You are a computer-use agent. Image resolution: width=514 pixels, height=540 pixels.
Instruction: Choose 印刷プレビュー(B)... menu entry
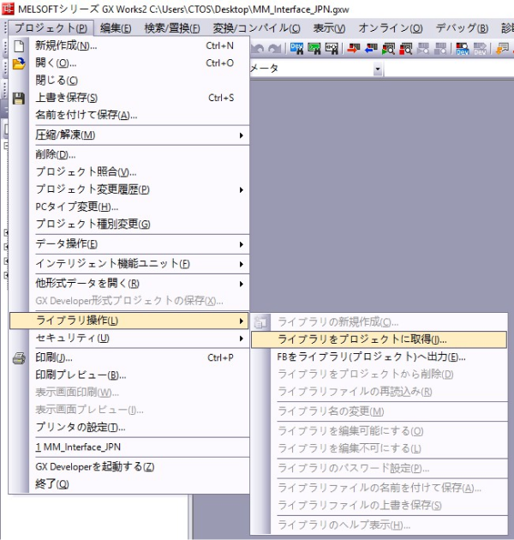[x=129, y=375]
